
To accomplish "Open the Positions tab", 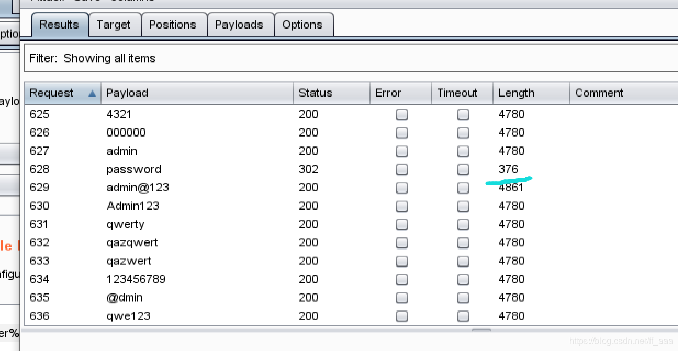I will tap(173, 25).
